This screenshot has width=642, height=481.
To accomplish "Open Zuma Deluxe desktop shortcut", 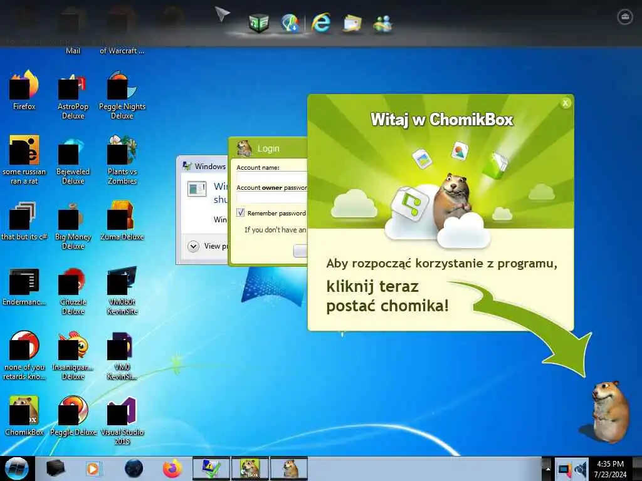I will click(122, 221).
